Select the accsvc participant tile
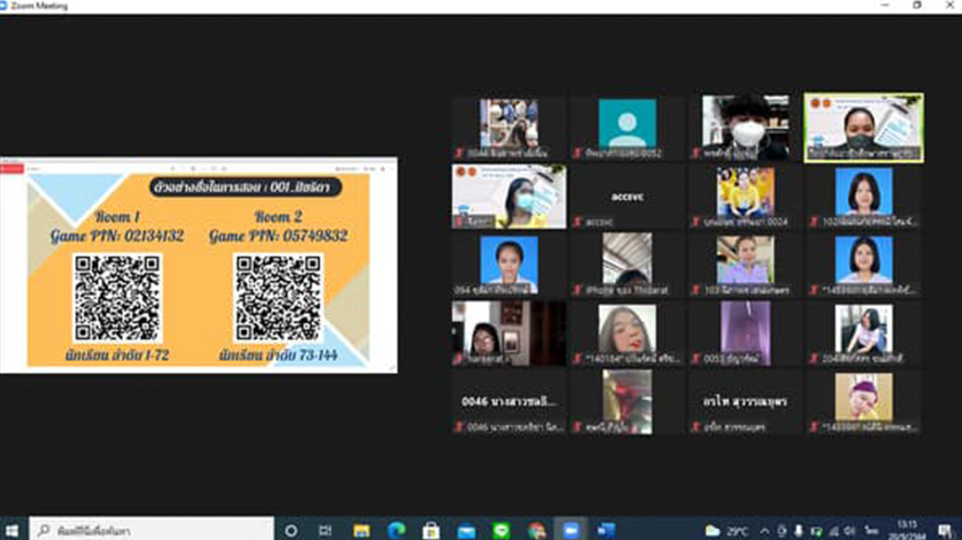This screenshot has height=540, width=962. click(627, 197)
